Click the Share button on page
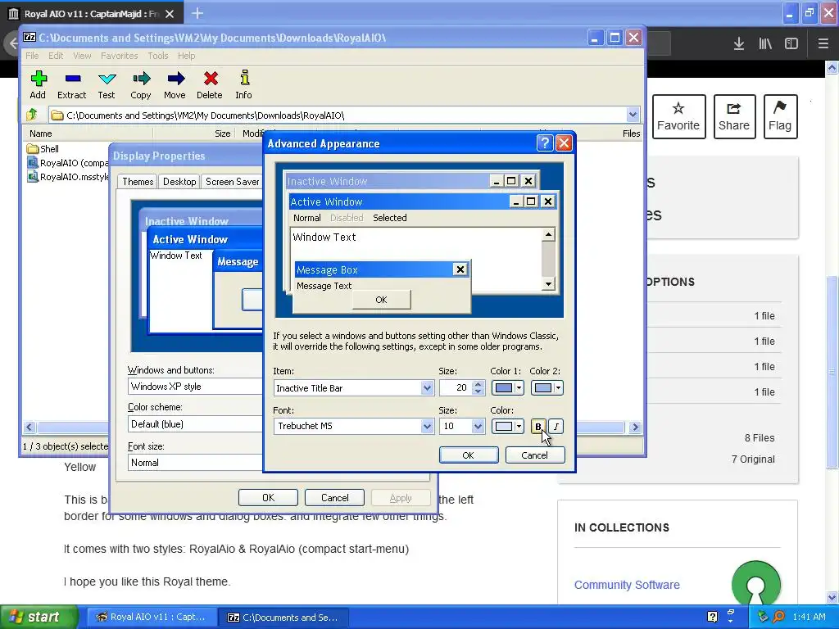 (734, 116)
